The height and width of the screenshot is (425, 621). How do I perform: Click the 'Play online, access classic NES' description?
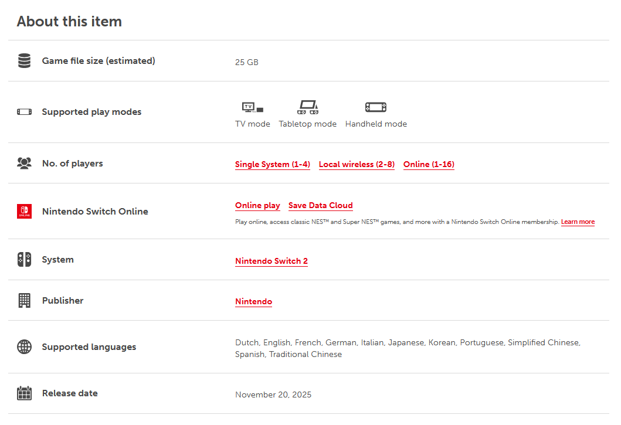coord(397,222)
